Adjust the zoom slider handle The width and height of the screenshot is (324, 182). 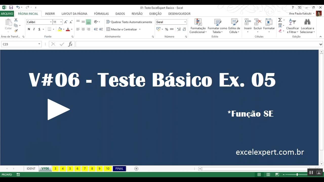(297, 174)
